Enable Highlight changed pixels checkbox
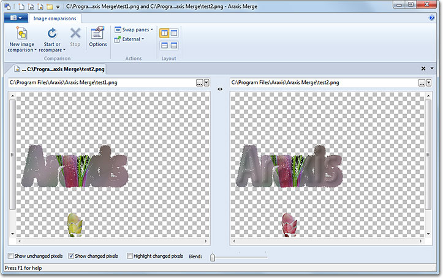This screenshot has width=443, height=278. (130, 256)
